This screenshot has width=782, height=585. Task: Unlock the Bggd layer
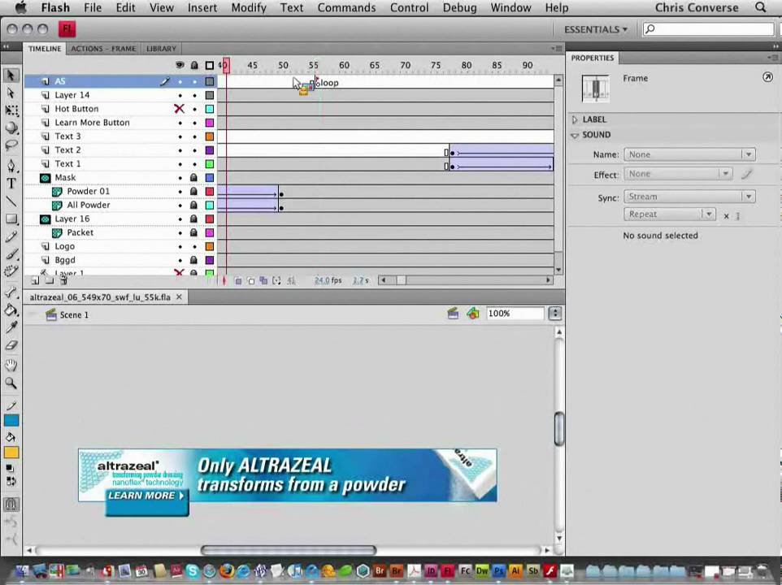(x=194, y=260)
